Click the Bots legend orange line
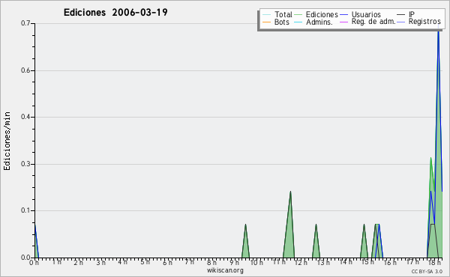 pyautogui.click(x=266, y=22)
